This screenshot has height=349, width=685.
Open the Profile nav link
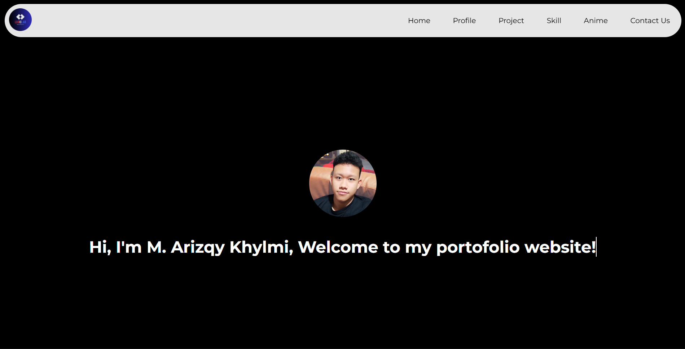click(464, 21)
